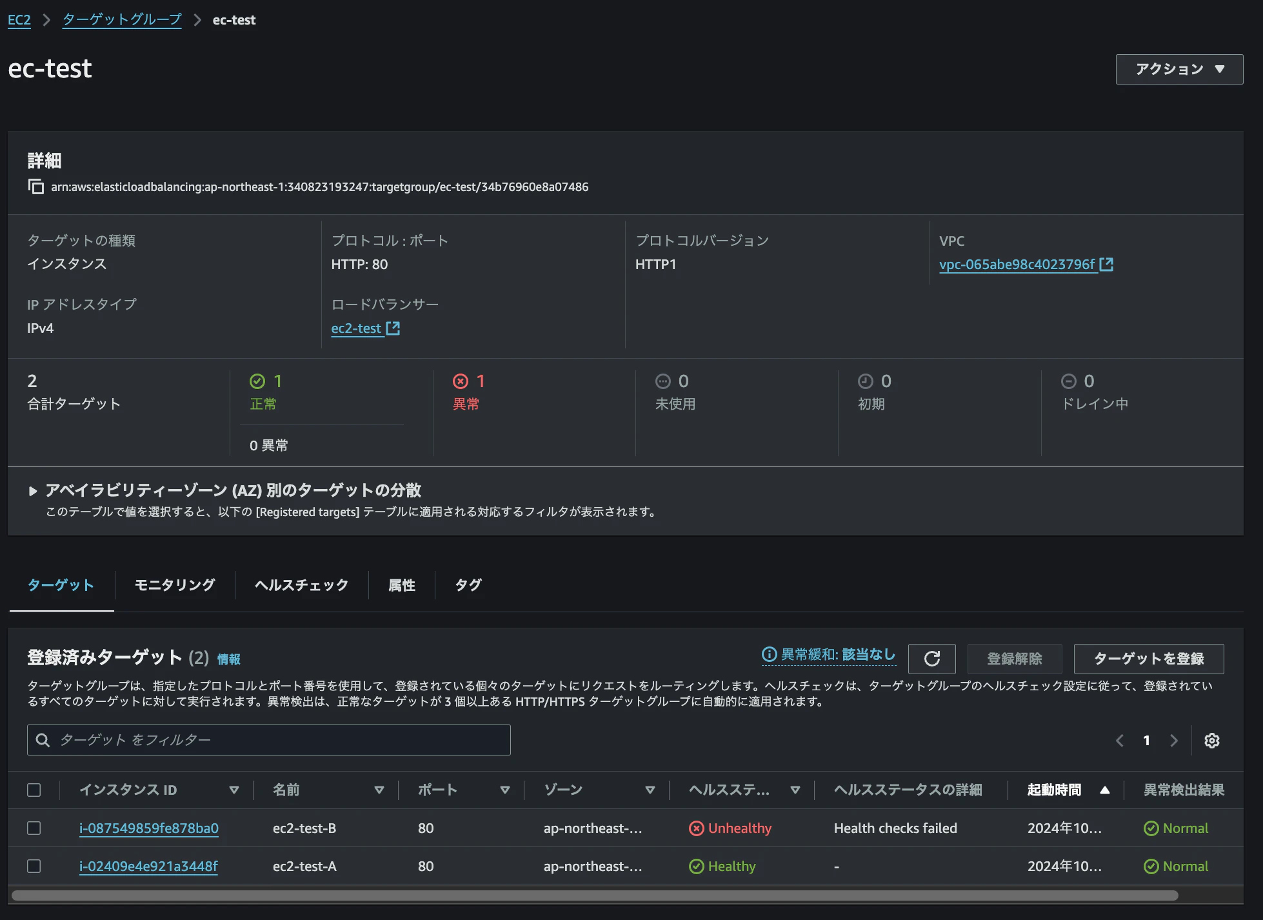Click ascending sort arrow on 起動時間 column

[1105, 790]
